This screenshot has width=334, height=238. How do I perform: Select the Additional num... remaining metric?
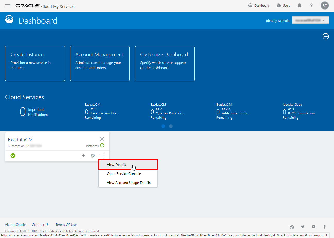point(233,111)
